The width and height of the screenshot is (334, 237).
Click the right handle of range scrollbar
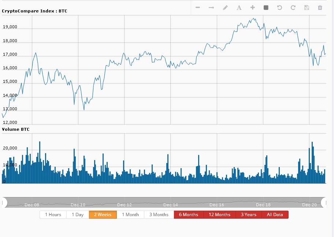324,202
